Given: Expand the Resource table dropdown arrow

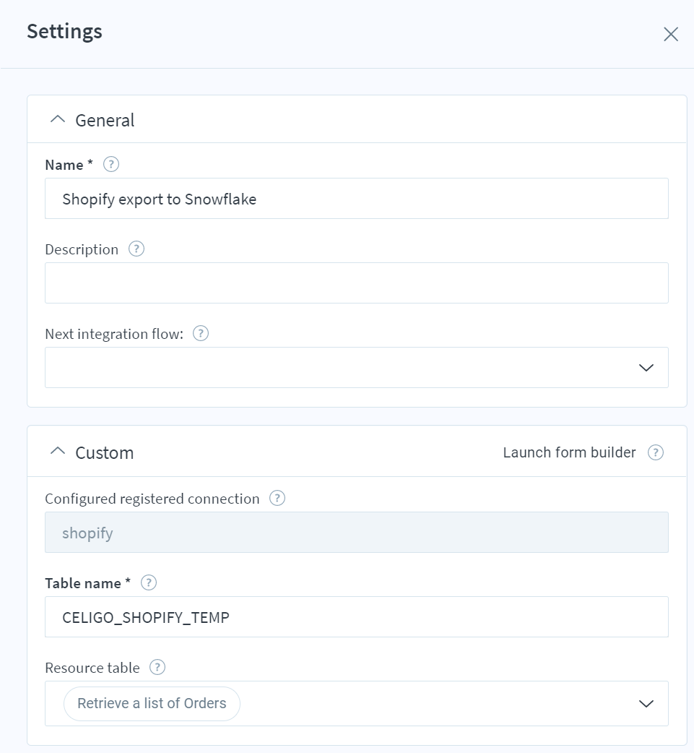Looking at the screenshot, I should 646,704.
